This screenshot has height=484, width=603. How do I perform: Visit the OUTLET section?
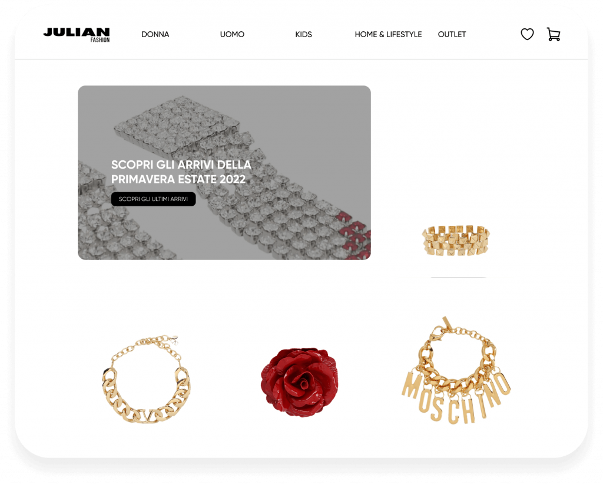tap(452, 34)
